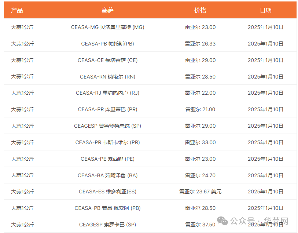Screen dimensions: 298x233
Task: Click CEASA-RN 纳塔尔 (RN) entry
Action: (107, 77)
